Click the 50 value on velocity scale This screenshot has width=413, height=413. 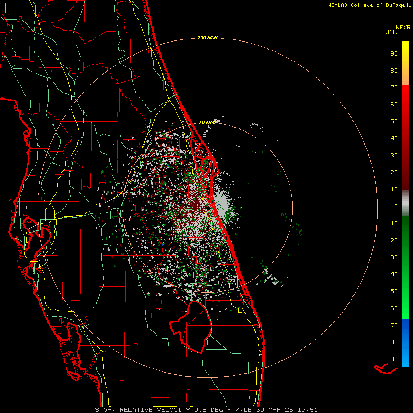394,122
